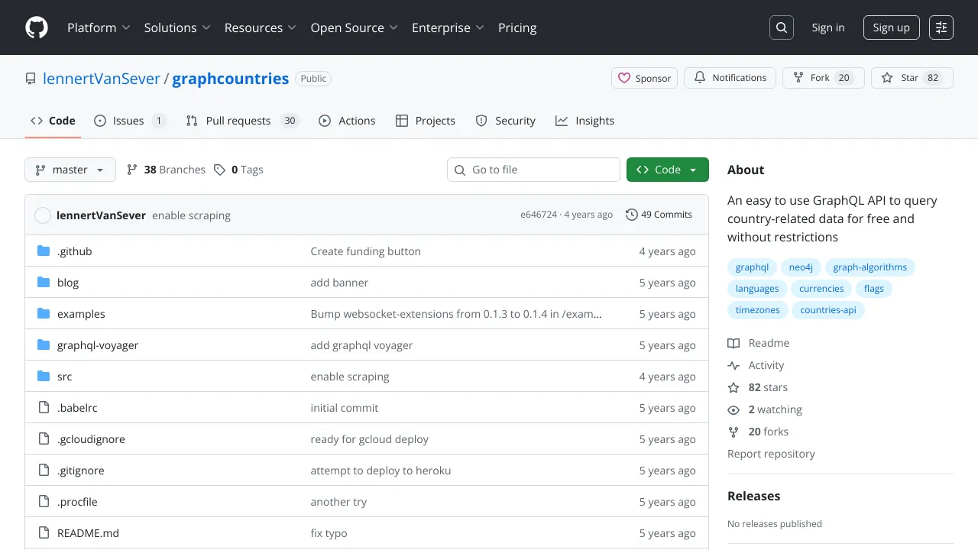Open the master branch selector dropdown

click(70, 170)
